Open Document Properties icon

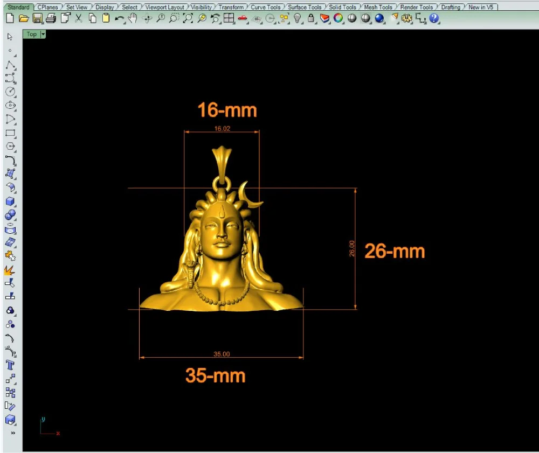point(65,18)
